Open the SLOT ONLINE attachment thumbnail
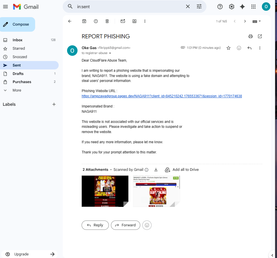The width and height of the screenshot is (277, 258). pos(156,191)
